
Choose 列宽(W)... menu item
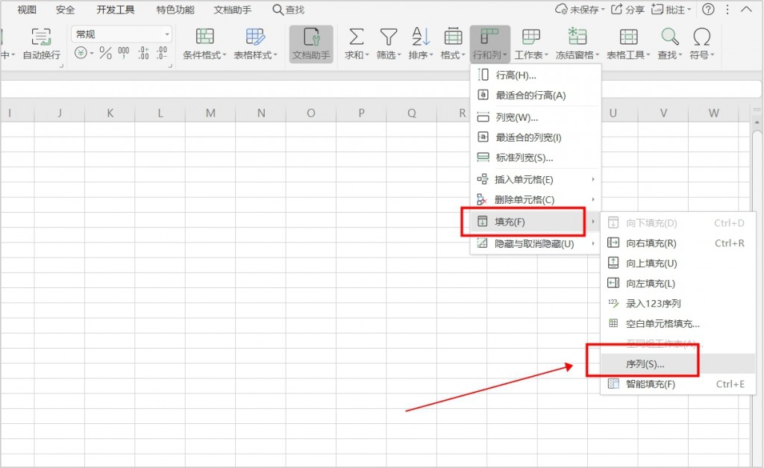pyautogui.click(x=536, y=117)
